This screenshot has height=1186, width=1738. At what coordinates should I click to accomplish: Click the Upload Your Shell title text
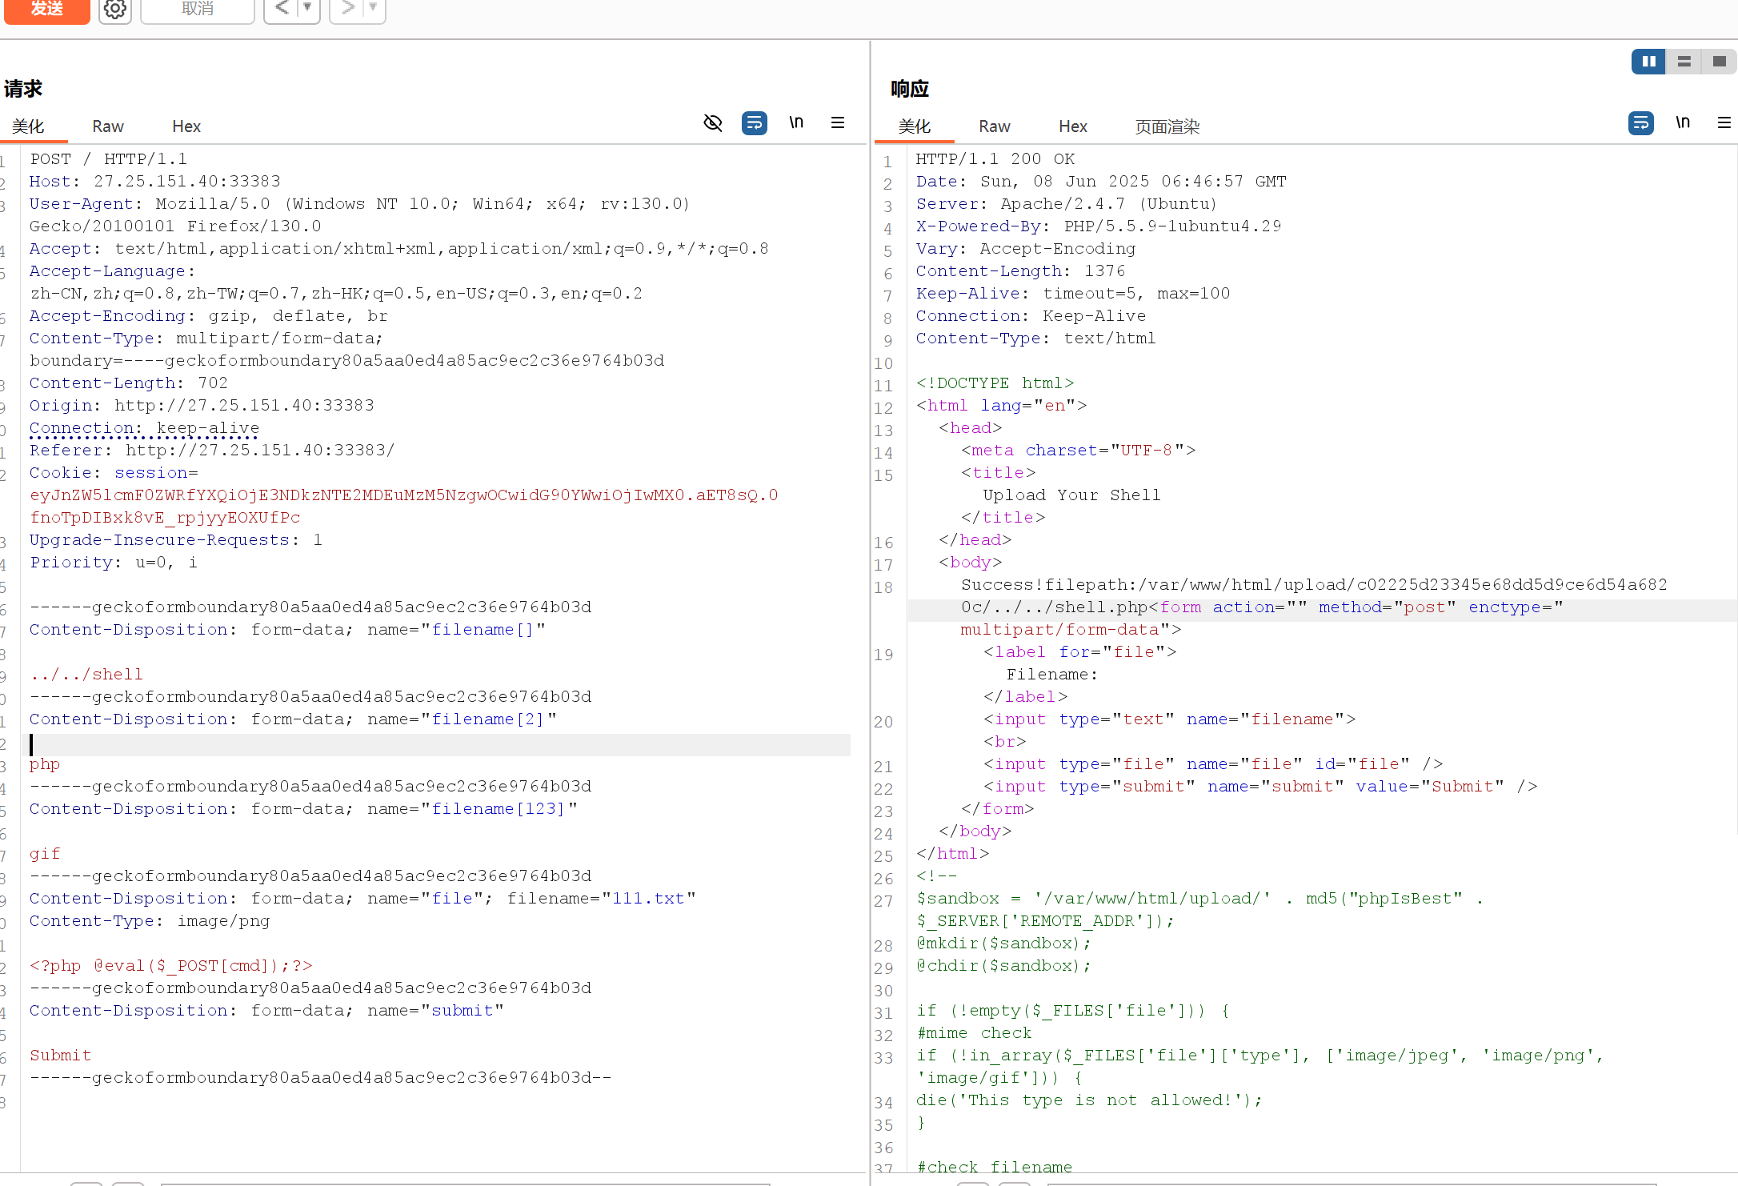(1071, 495)
